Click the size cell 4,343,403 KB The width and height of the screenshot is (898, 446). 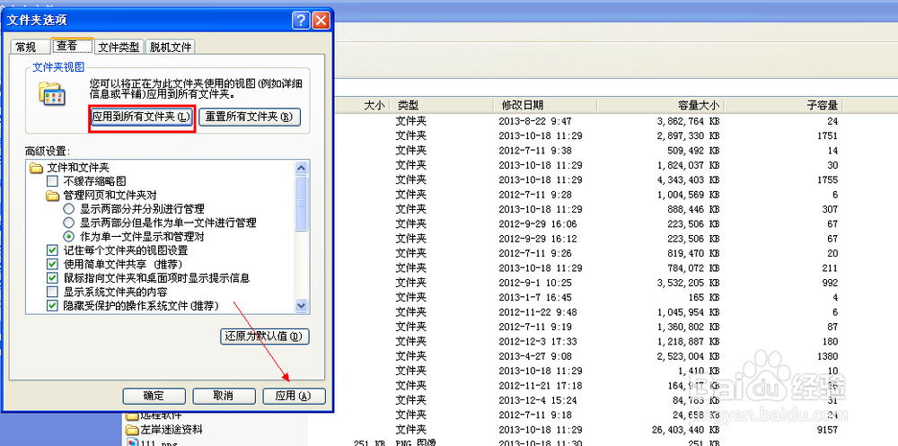(689, 179)
